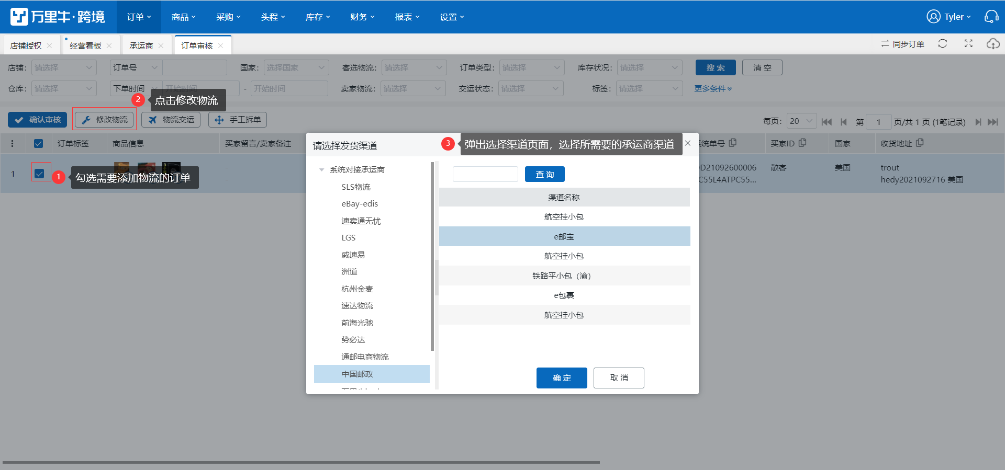This screenshot has width=1005, height=470.
Task: Open the 客选物流 dropdown
Action: [414, 67]
